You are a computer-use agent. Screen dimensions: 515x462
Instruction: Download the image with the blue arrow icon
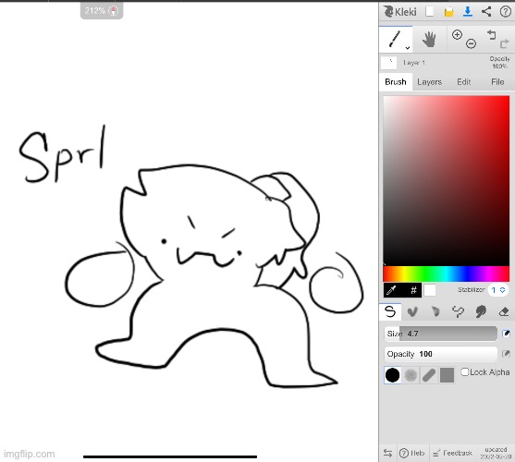468,12
